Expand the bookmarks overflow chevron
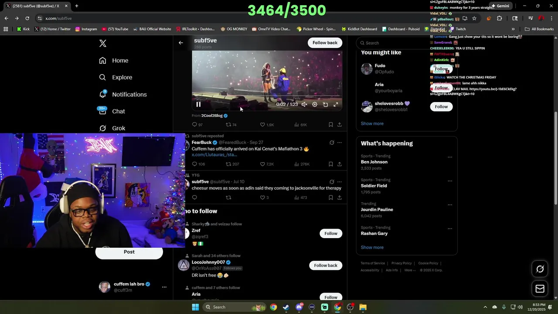 click(513, 29)
